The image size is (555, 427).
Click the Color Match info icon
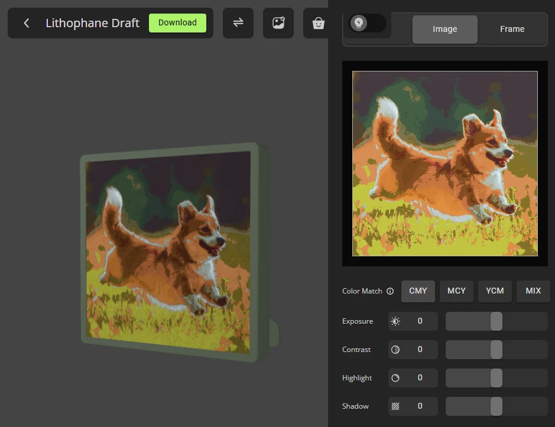(x=390, y=291)
